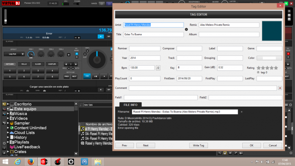Screen dimensions: 295x166
Task: Switch pads to ROLLS mode
Action: tap(24, 64)
